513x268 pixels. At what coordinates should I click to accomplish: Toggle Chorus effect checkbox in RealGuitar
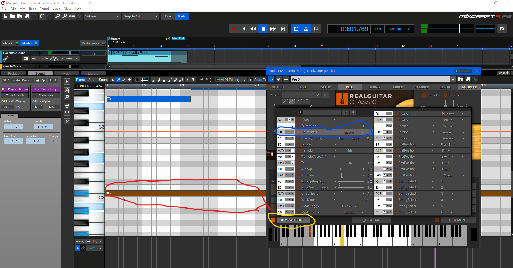click(x=445, y=95)
